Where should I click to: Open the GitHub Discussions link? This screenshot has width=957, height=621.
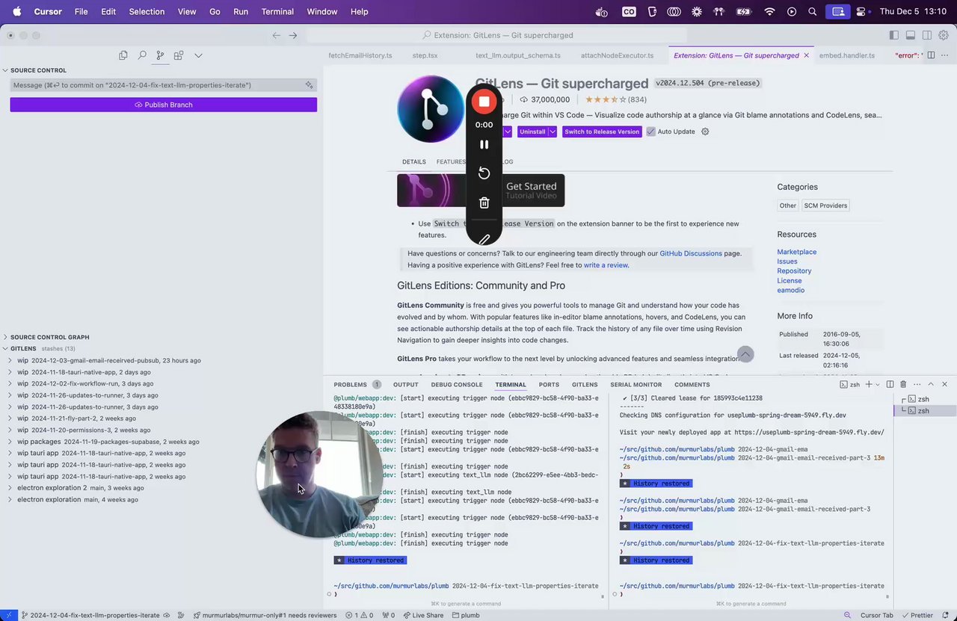pyautogui.click(x=691, y=253)
